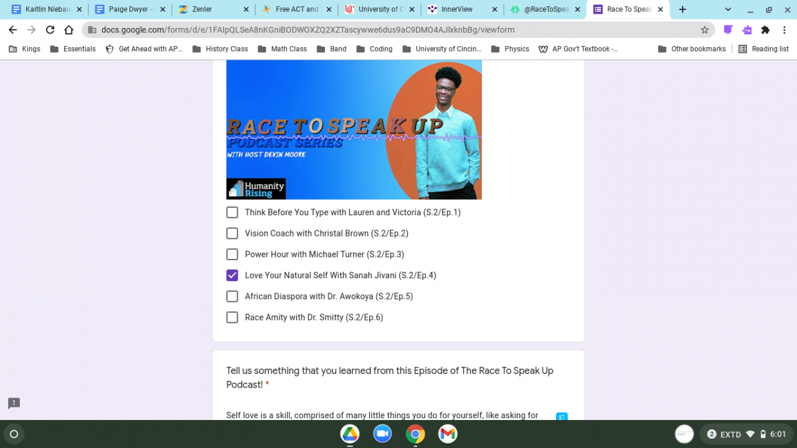Screen dimensions: 797x448
Task: Open the Band bookmark folder
Action: (331, 49)
